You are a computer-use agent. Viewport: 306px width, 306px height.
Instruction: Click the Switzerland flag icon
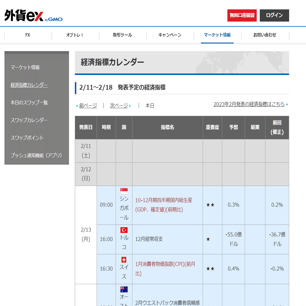point(124,259)
